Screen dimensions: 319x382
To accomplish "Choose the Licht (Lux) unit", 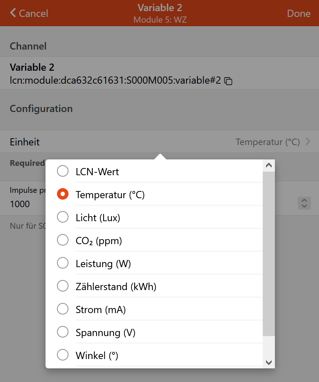I will (x=63, y=217).
